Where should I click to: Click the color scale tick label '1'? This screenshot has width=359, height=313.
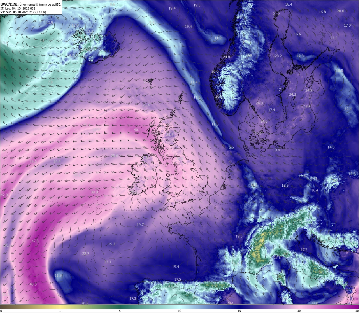tap(60, 311)
